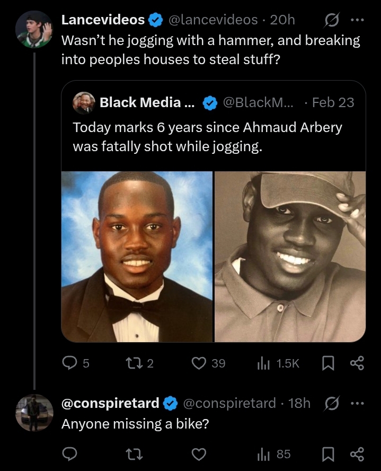
Task: Share the Lancevideos post
Action: (x=357, y=363)
